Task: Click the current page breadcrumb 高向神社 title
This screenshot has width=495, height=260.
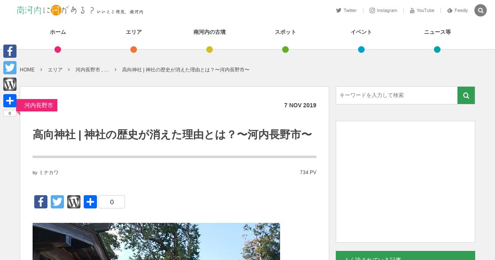Action: (x=186, y=70)
